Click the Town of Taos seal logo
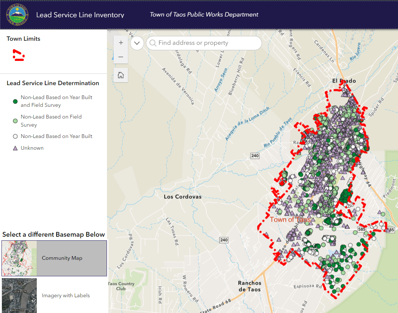The height and width of the screenshot is (313, 398). (x=16, y=15)
